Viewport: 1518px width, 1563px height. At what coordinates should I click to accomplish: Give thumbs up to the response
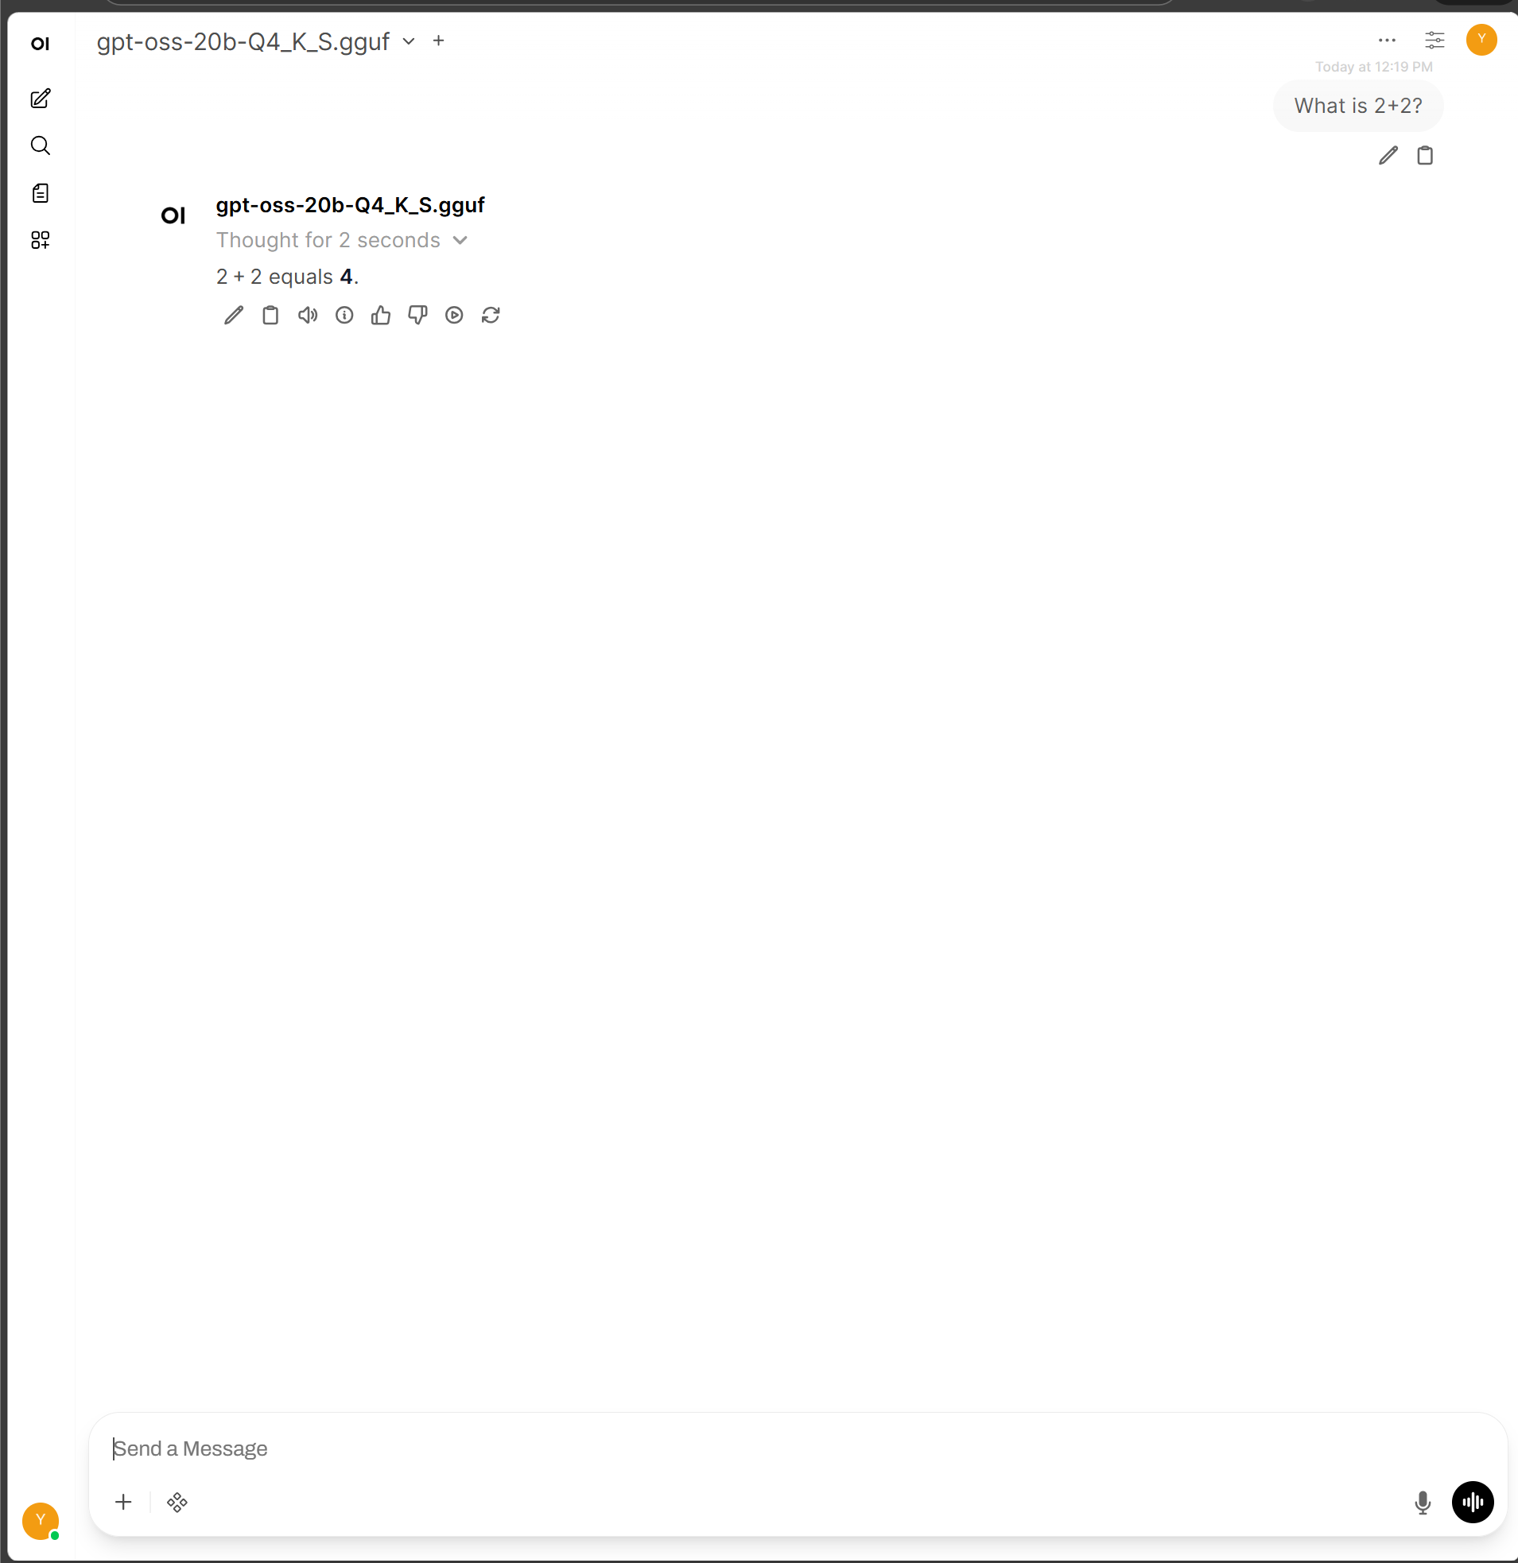381,316
